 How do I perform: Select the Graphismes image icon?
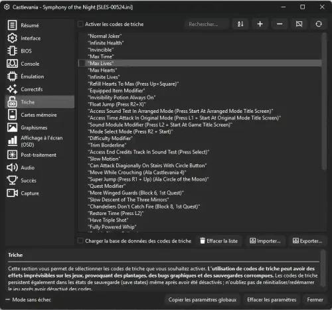click(x=12, y=127)
